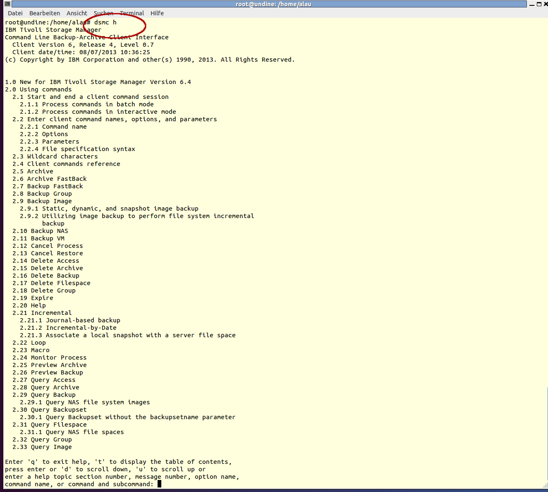Viewport: 548px width, 492px height.
Task: Click the cursor at the subcommand prompt
Action: click(159, 484)
